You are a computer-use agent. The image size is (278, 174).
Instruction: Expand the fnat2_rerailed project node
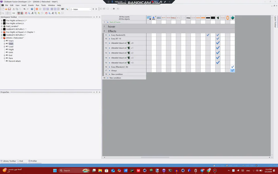pyautogui.click(x=2, y=26)
